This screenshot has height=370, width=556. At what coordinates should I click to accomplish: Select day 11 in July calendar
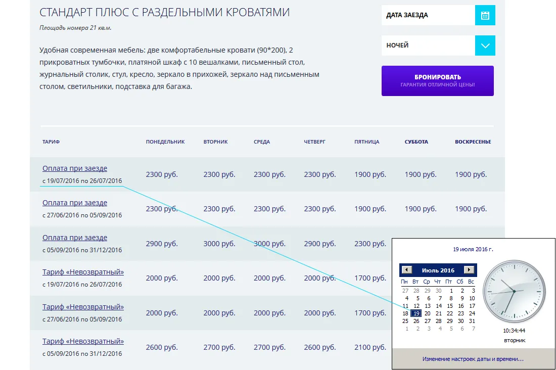pyautogui.click(x=405, y=306)
